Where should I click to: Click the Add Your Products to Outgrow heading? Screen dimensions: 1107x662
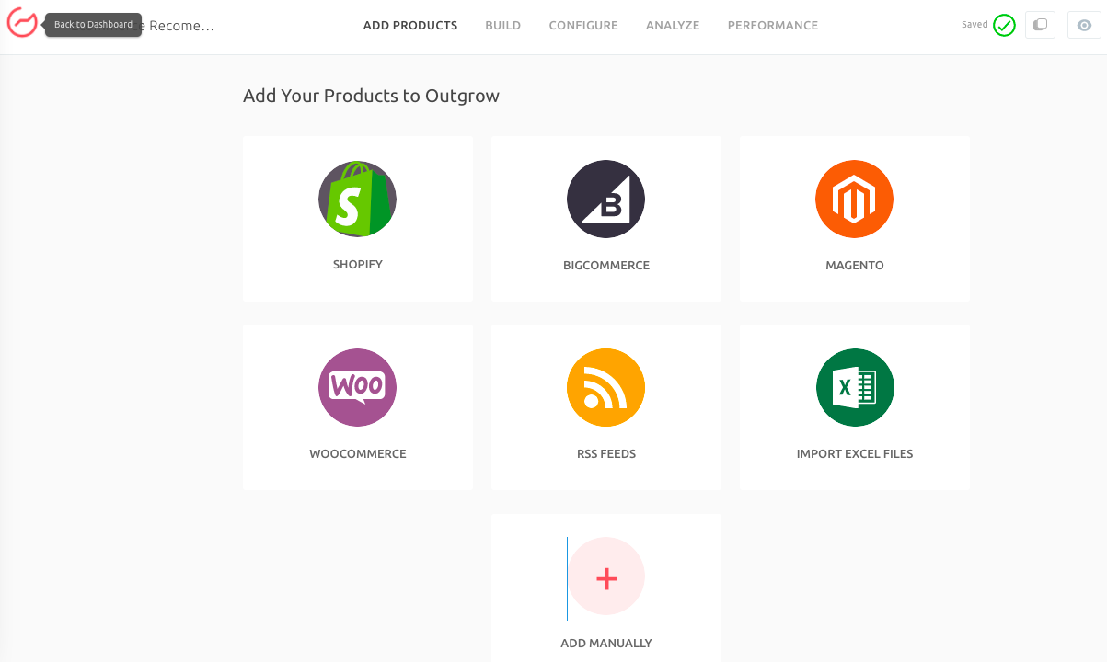(x=371, y=96)
